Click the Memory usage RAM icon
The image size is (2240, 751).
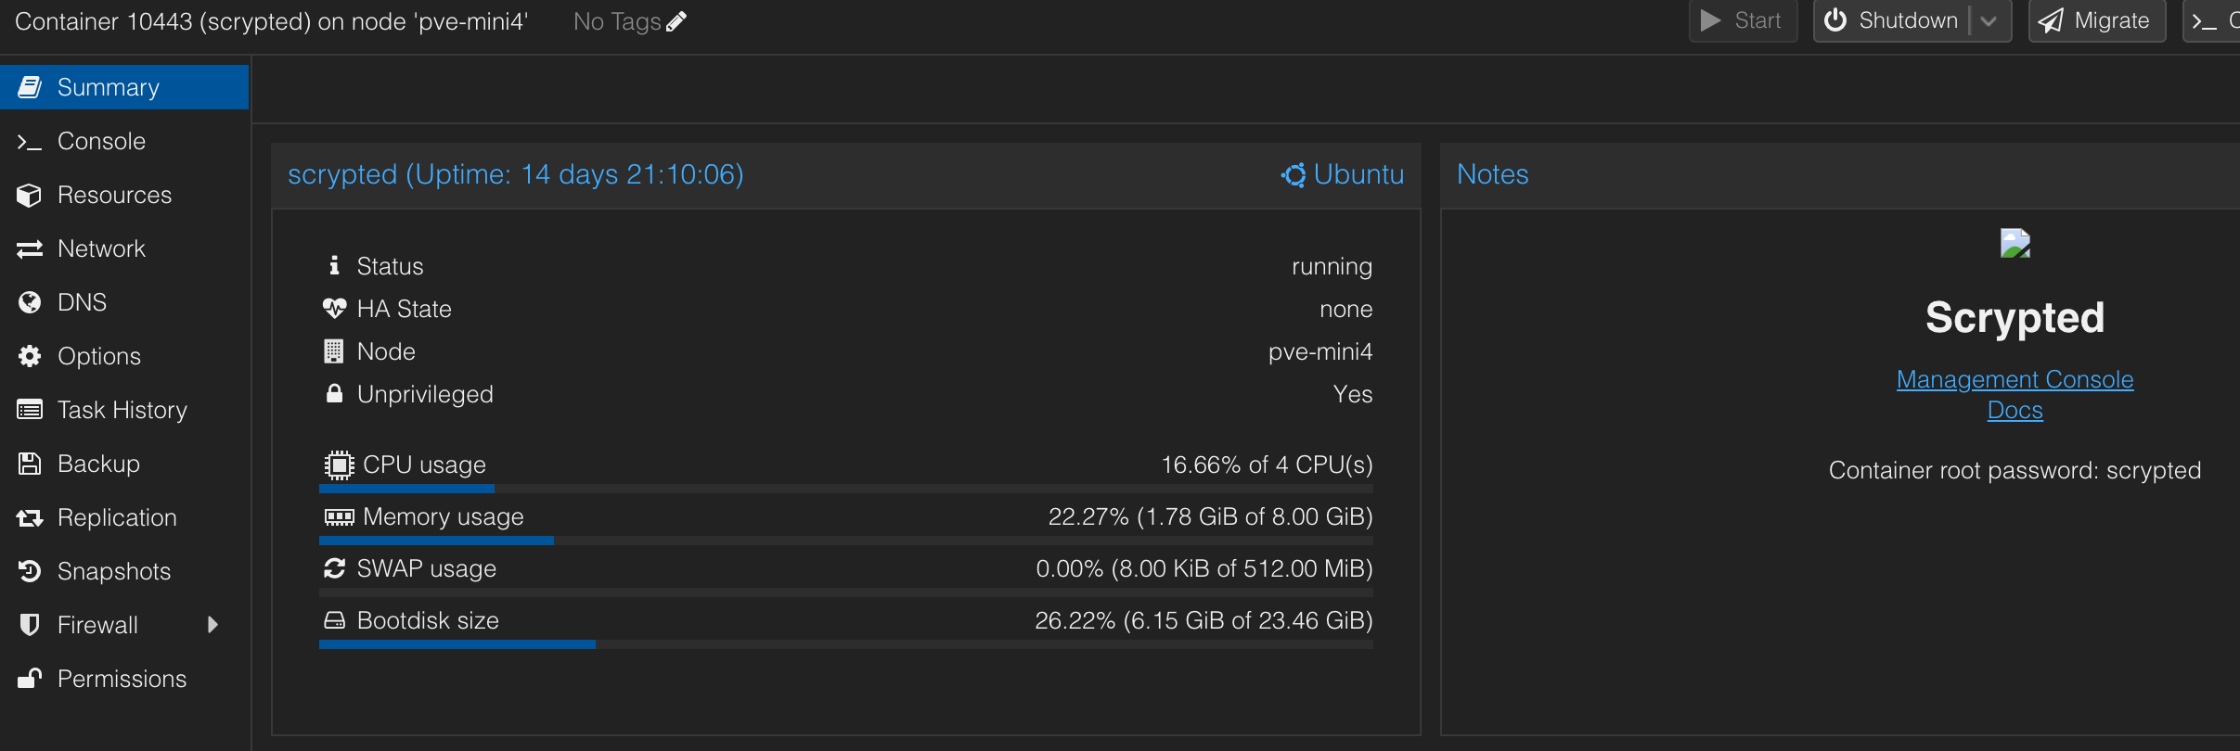[x=339, y=516]
